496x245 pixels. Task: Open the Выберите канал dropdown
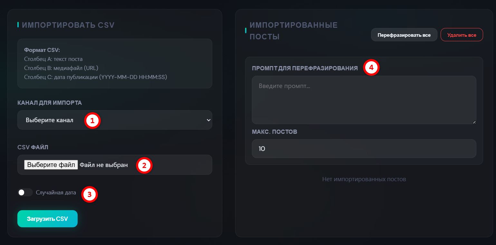(x=115, y=120)
